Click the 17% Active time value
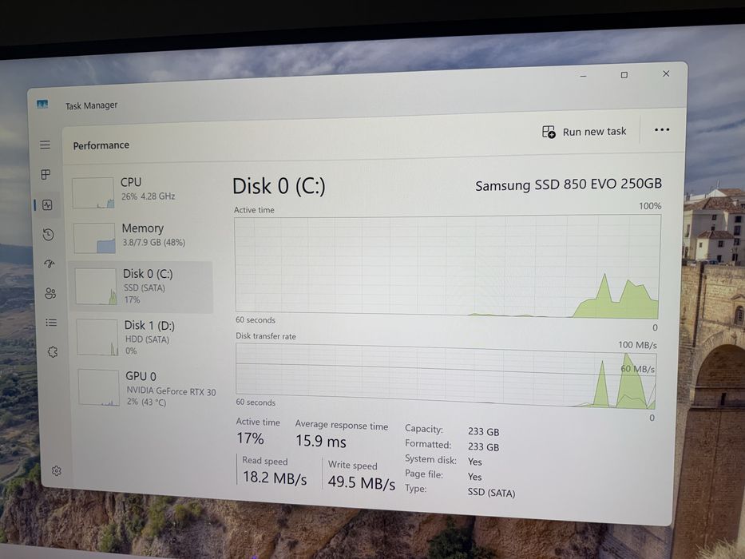 pos(250,438)
